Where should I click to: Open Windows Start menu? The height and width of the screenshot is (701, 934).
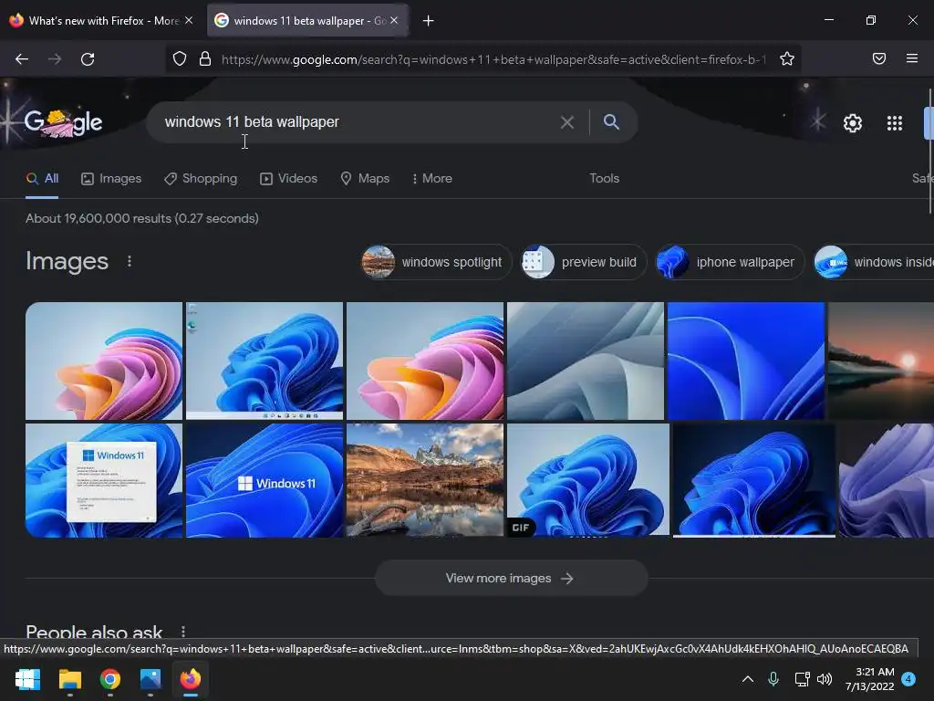point(27,679)
